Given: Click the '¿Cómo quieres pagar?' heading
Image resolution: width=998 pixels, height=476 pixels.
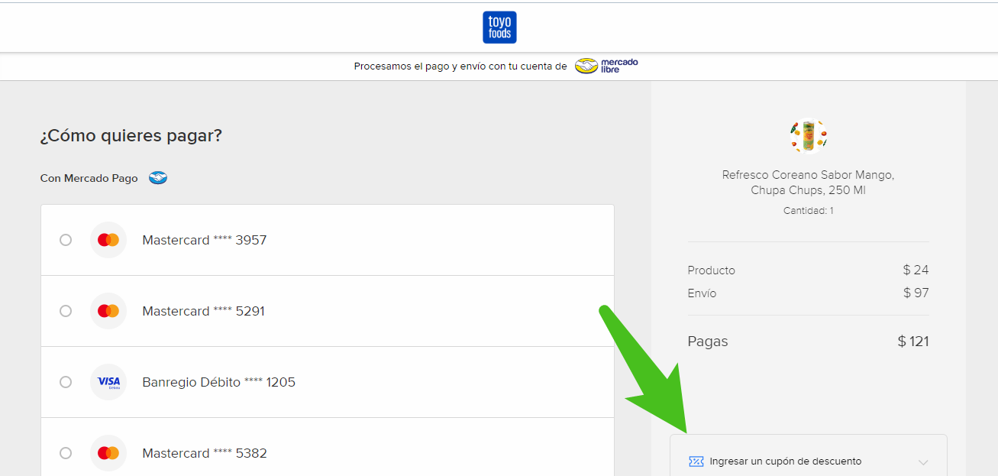Looking at the screenshot, I should (x=131, y=136).
